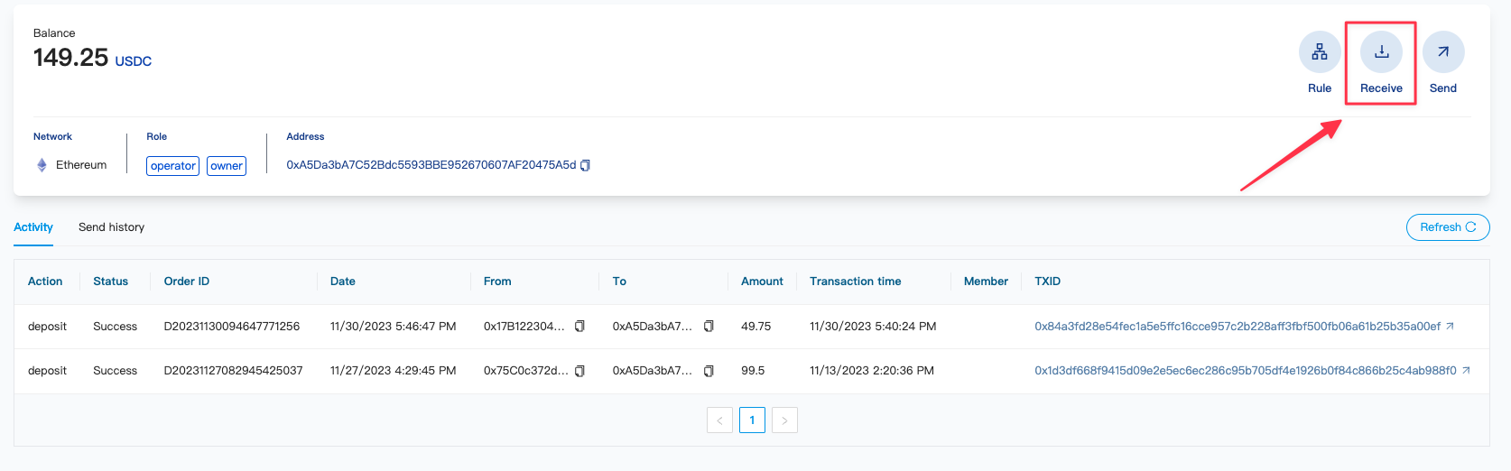Refresh the activity list
Screen dimensions: 1511x471
pyautogui.click(x=1447, y=227)
